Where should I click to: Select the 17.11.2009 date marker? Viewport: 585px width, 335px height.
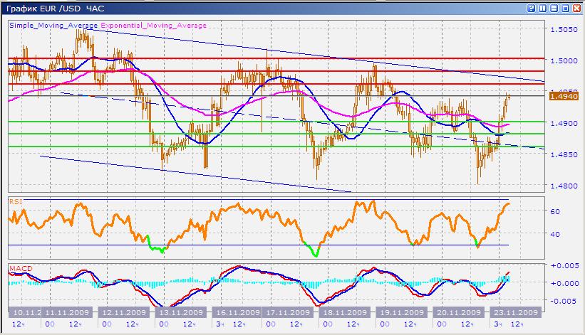pyautogui.click(x=286, y=312)
